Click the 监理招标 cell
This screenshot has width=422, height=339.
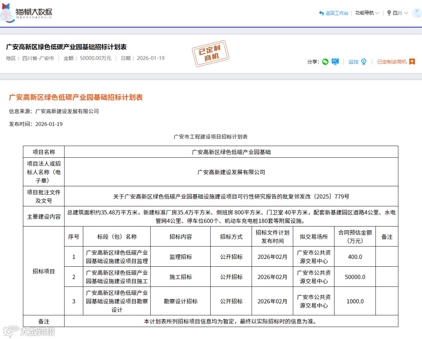[181, 257]
